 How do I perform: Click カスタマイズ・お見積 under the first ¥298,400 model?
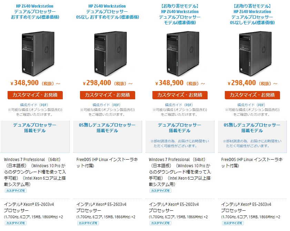(x=108, y=95)
